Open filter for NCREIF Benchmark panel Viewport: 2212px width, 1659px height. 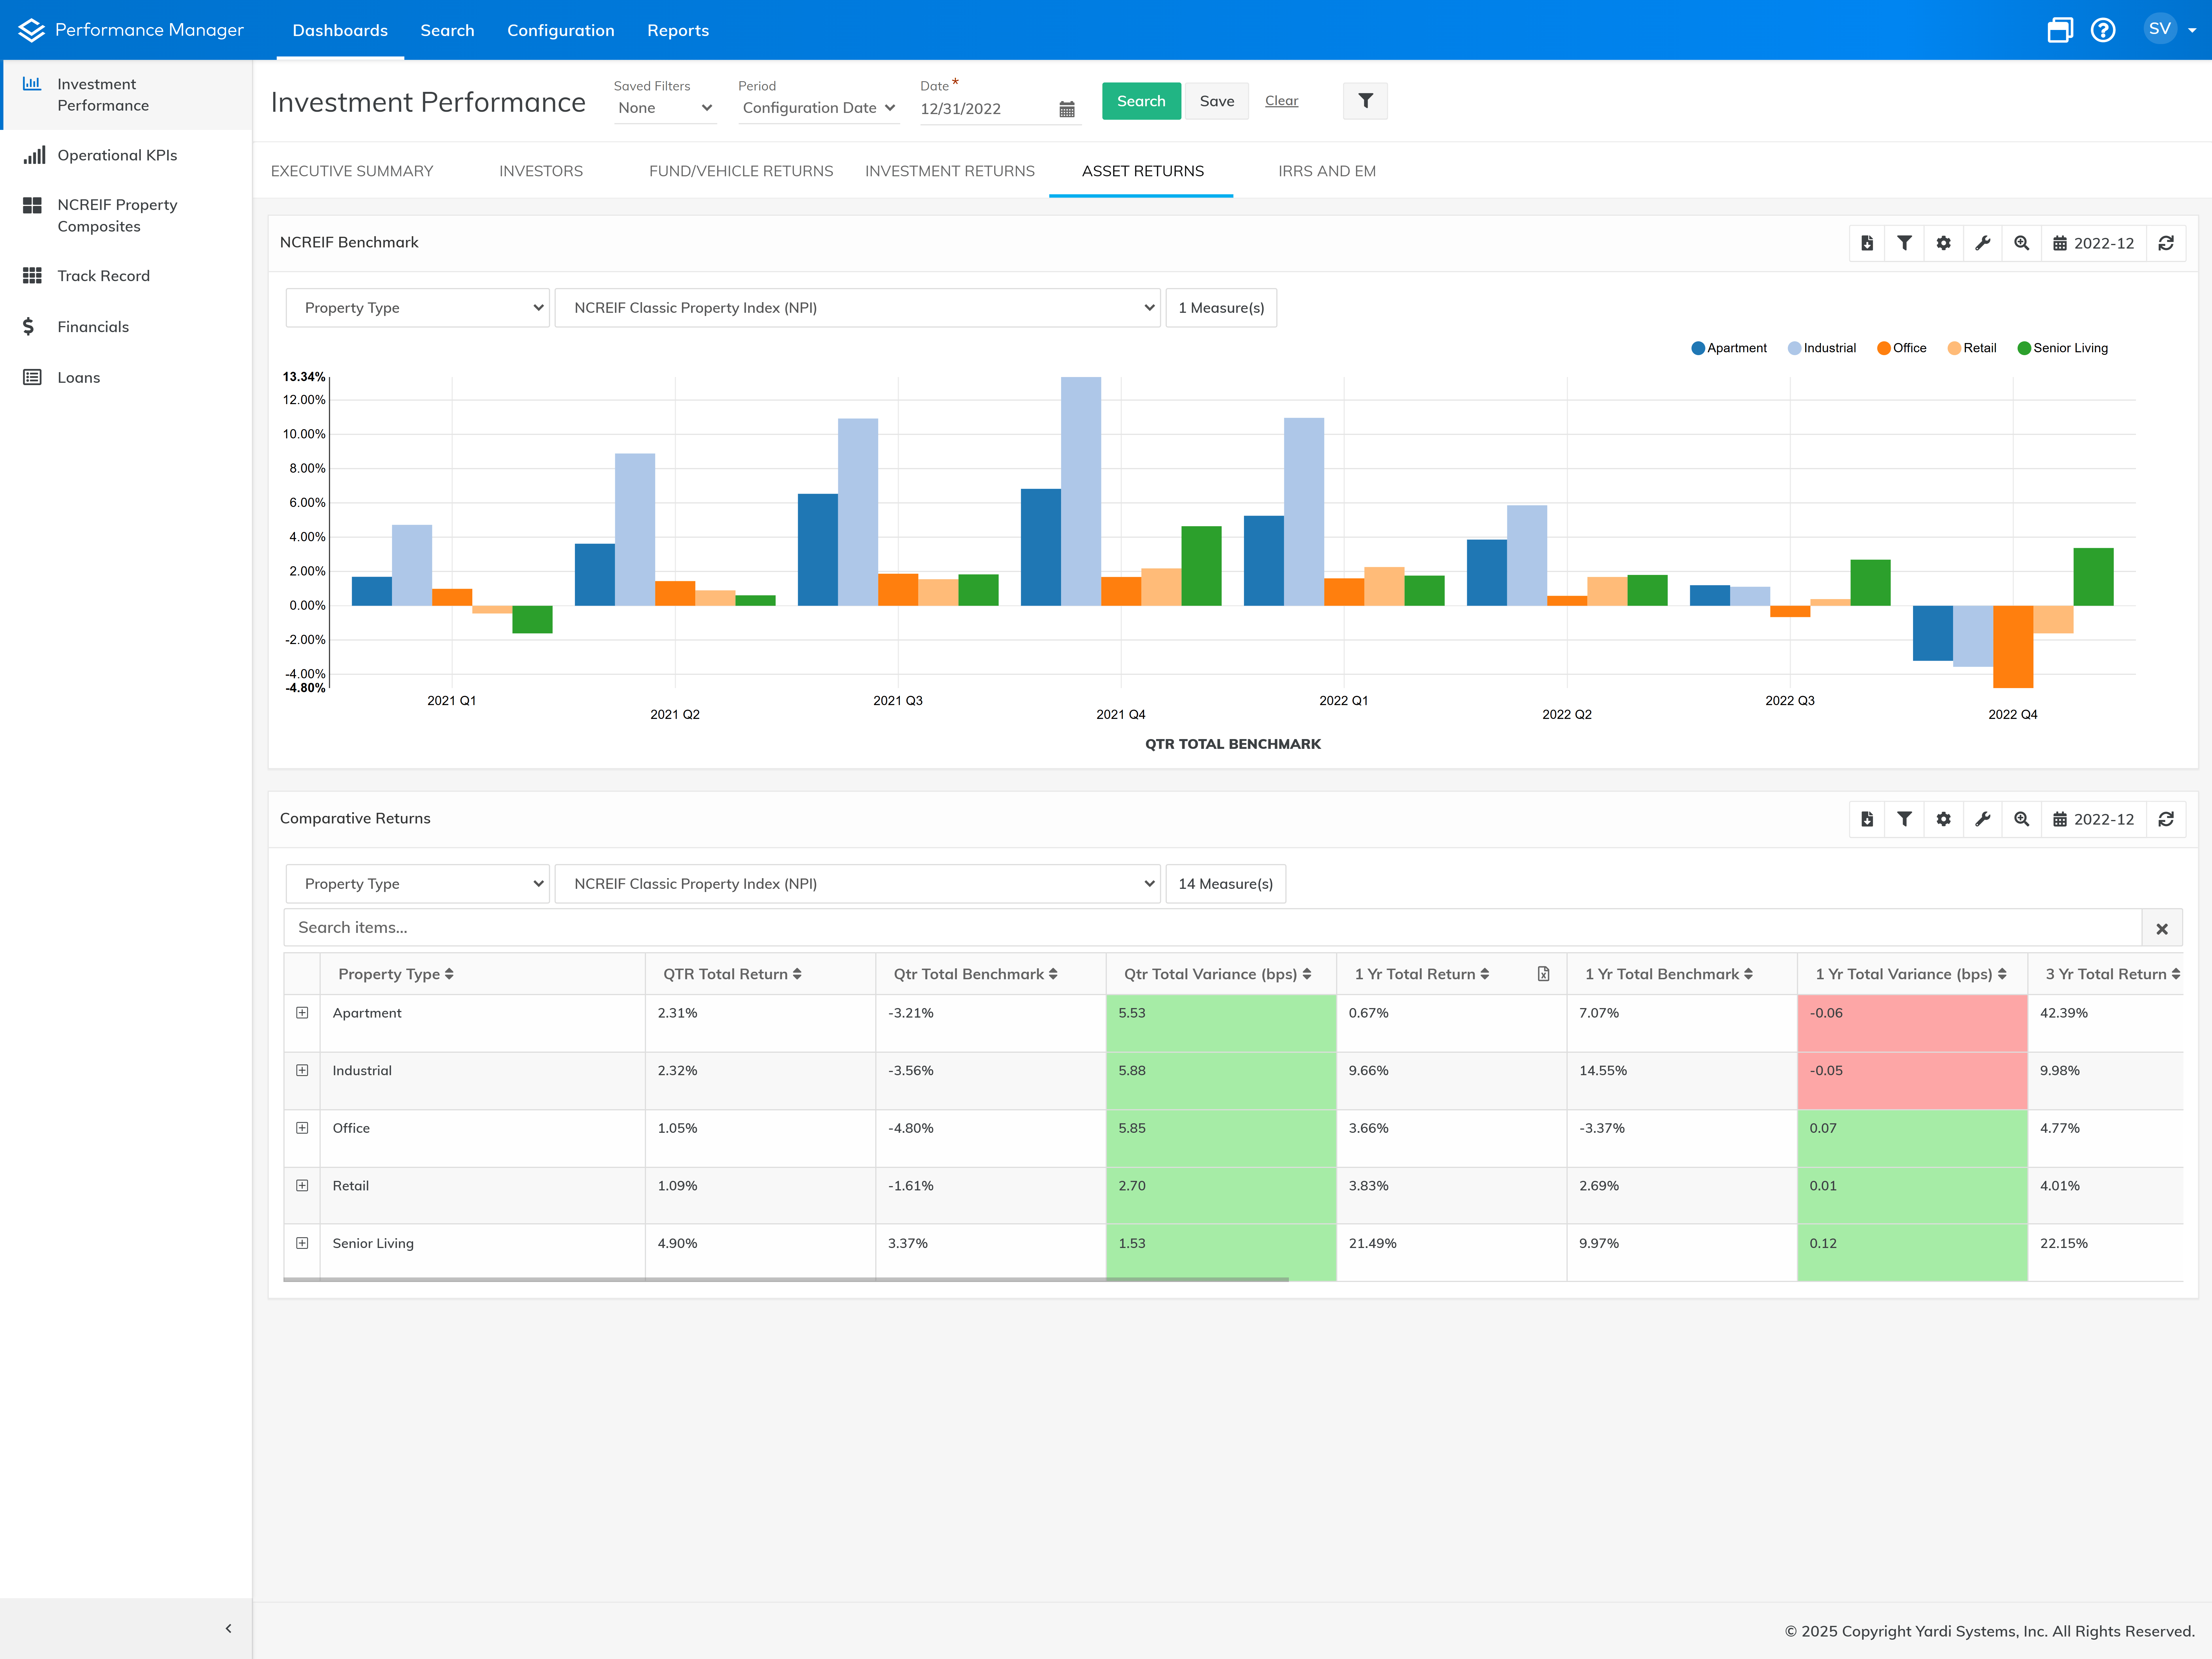[x=1904, y=243]
